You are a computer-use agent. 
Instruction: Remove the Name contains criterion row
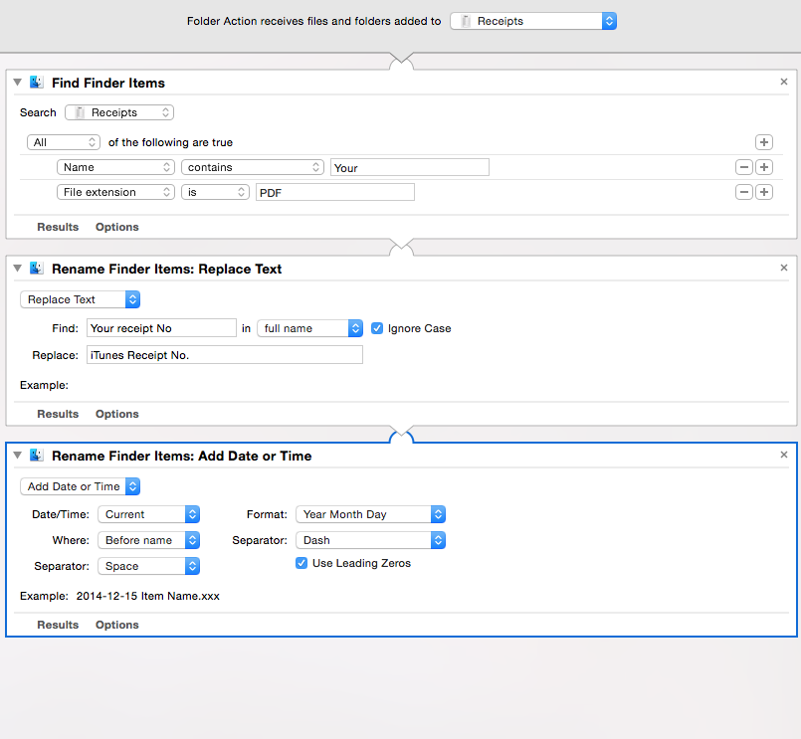pyautogui.click(x=744, y=167)
